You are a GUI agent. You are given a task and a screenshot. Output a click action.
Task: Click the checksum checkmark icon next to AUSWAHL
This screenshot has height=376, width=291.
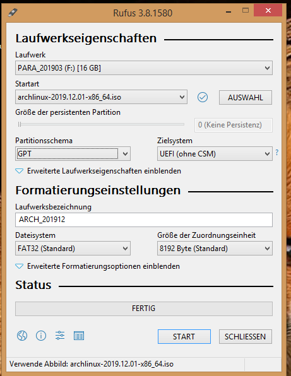click(x=203, y=97)
